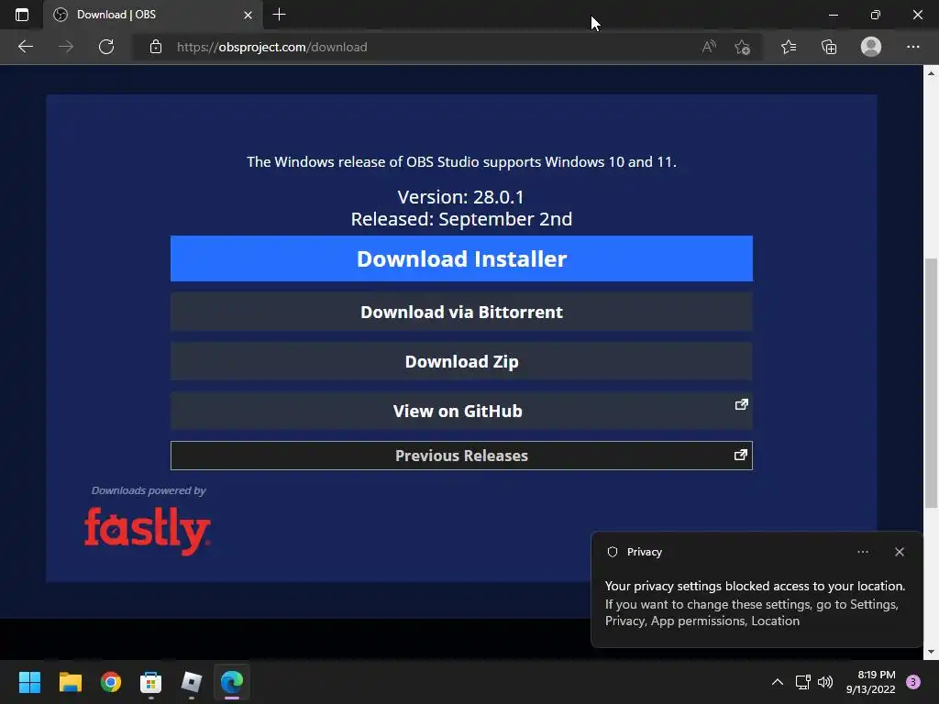Open notification center badge showing 3
The width and height of the screenshot is (939, 704).
pyautogui.click(x=913, y=682)
